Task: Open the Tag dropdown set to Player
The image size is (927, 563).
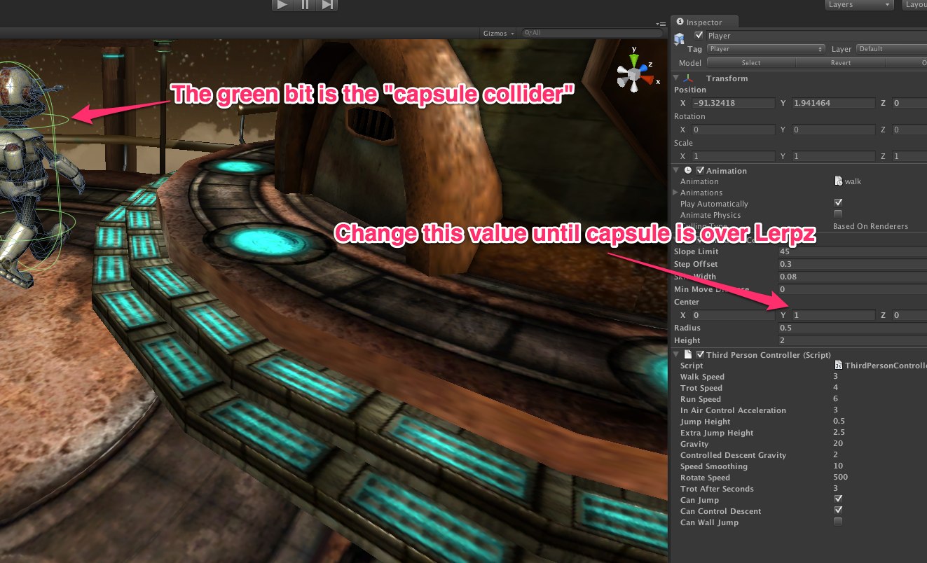Action: click(x=765, y=49)
